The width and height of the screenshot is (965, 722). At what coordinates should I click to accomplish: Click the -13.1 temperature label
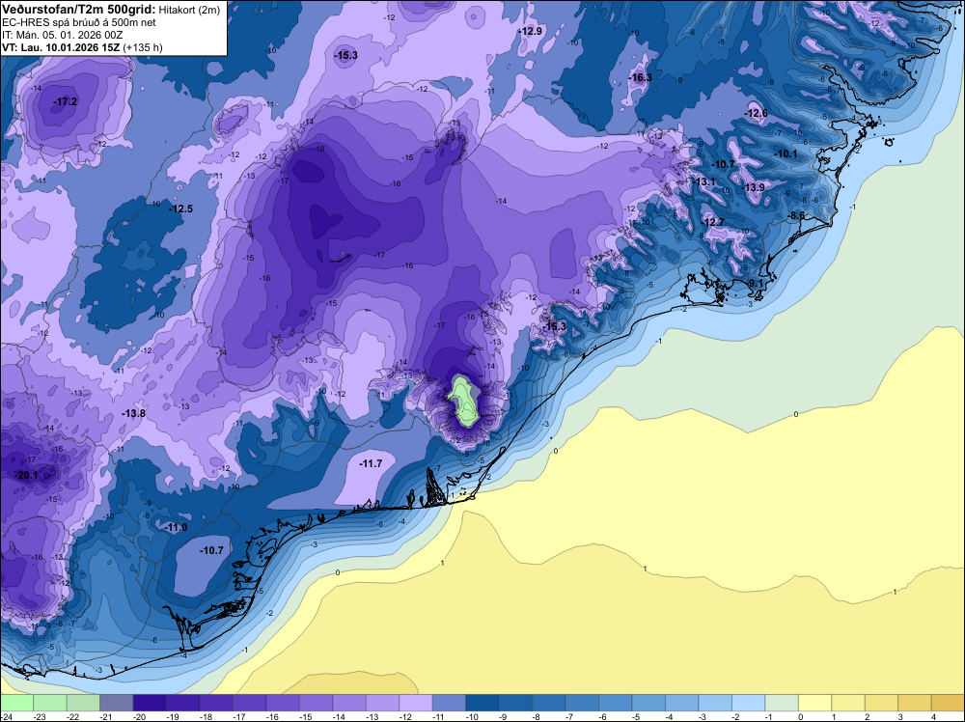click(703, 182)
